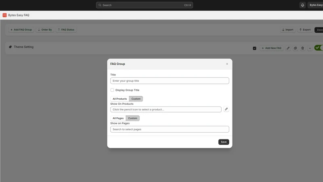The width and height of the screenshot is (323, 182).
Task: Click the tag icon beside Theme Setting
Action: [x=10, y=47]
